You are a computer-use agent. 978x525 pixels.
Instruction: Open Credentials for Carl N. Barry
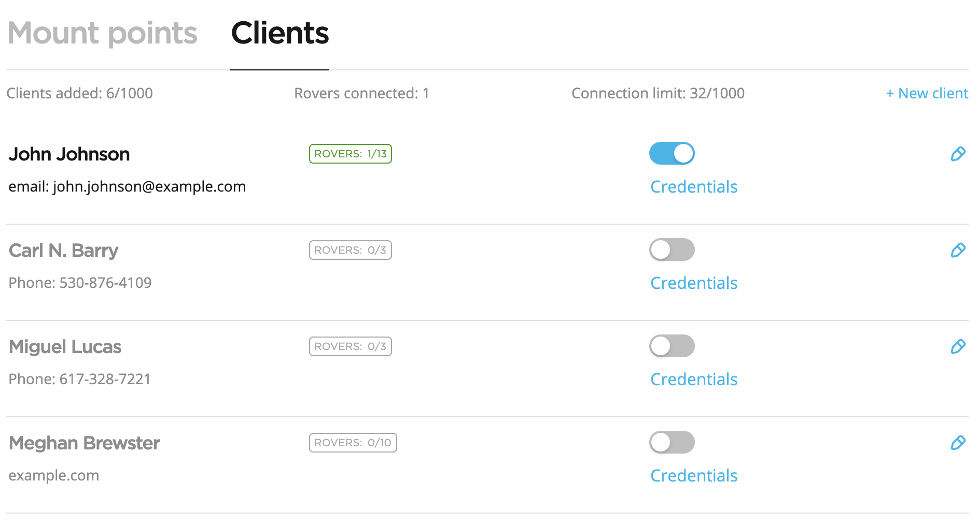pyautogui.click(x=693, y=283)
